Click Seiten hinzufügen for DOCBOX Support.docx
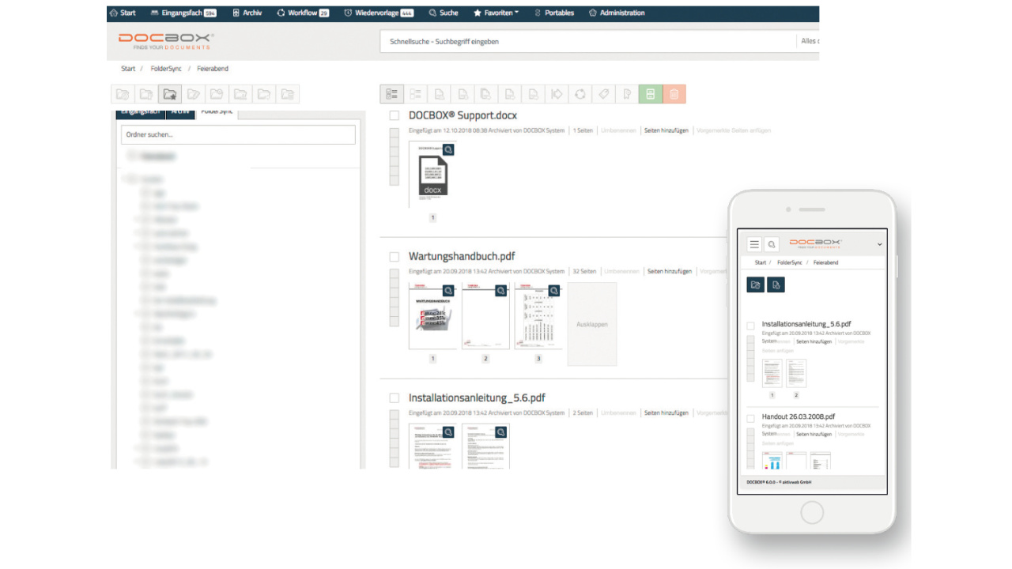The width and height of the screenshot is (1012, 569). 666,130
